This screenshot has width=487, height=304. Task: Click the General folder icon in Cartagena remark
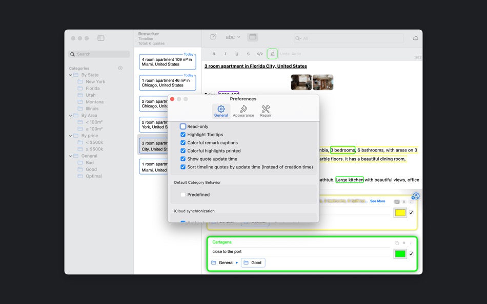pyautogui.click(x=214, y=263)
